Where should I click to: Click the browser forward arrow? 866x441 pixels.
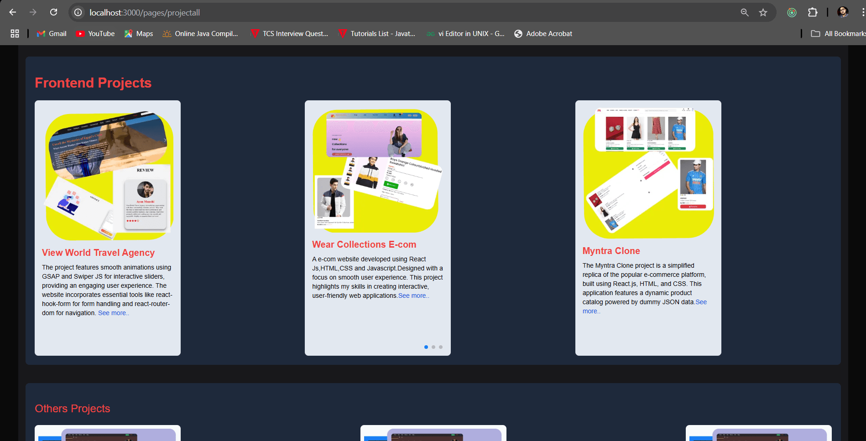pos(33,12)
